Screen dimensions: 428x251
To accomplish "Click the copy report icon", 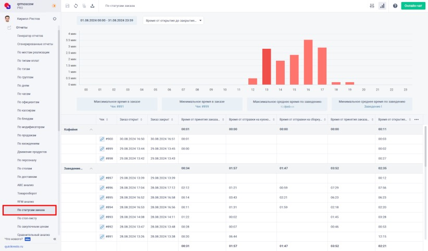I will 84,6.
